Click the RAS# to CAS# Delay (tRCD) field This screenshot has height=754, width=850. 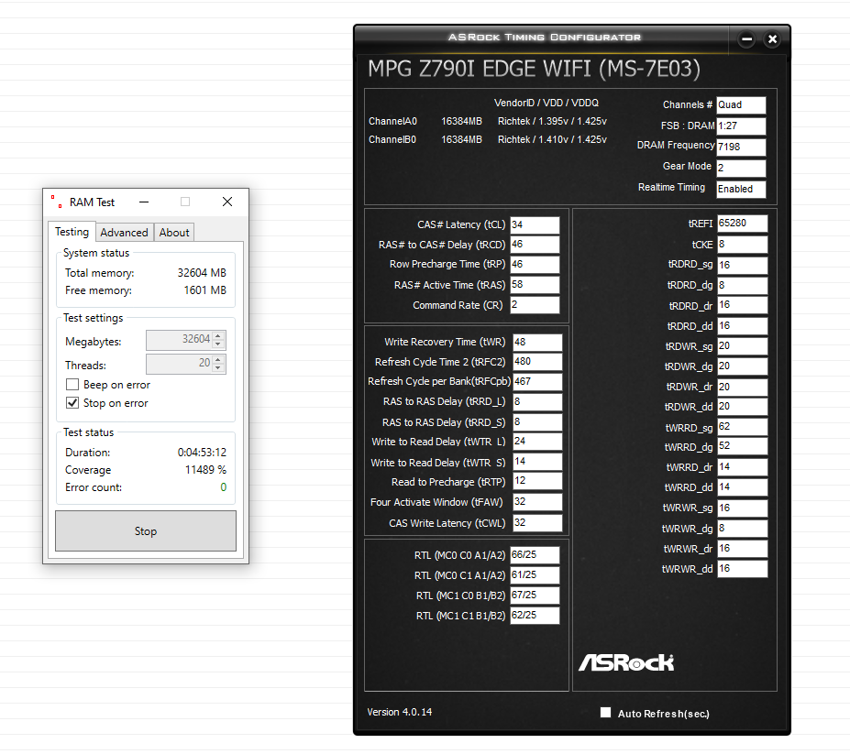pos(535,245)
